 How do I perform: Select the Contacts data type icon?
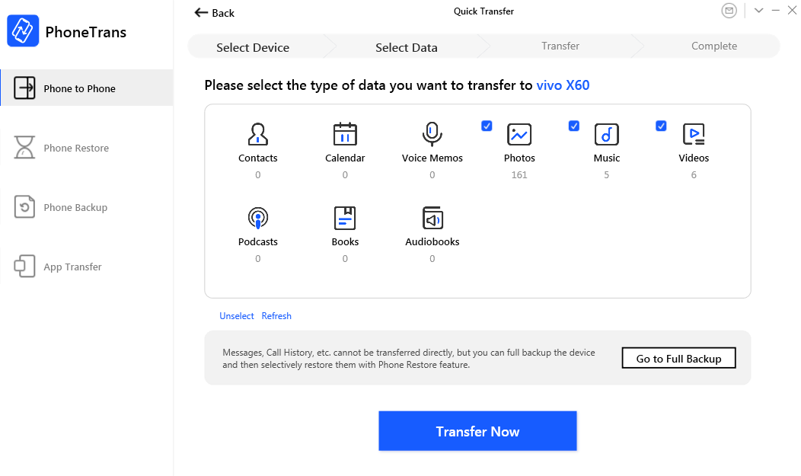click(x=258, y=134)
